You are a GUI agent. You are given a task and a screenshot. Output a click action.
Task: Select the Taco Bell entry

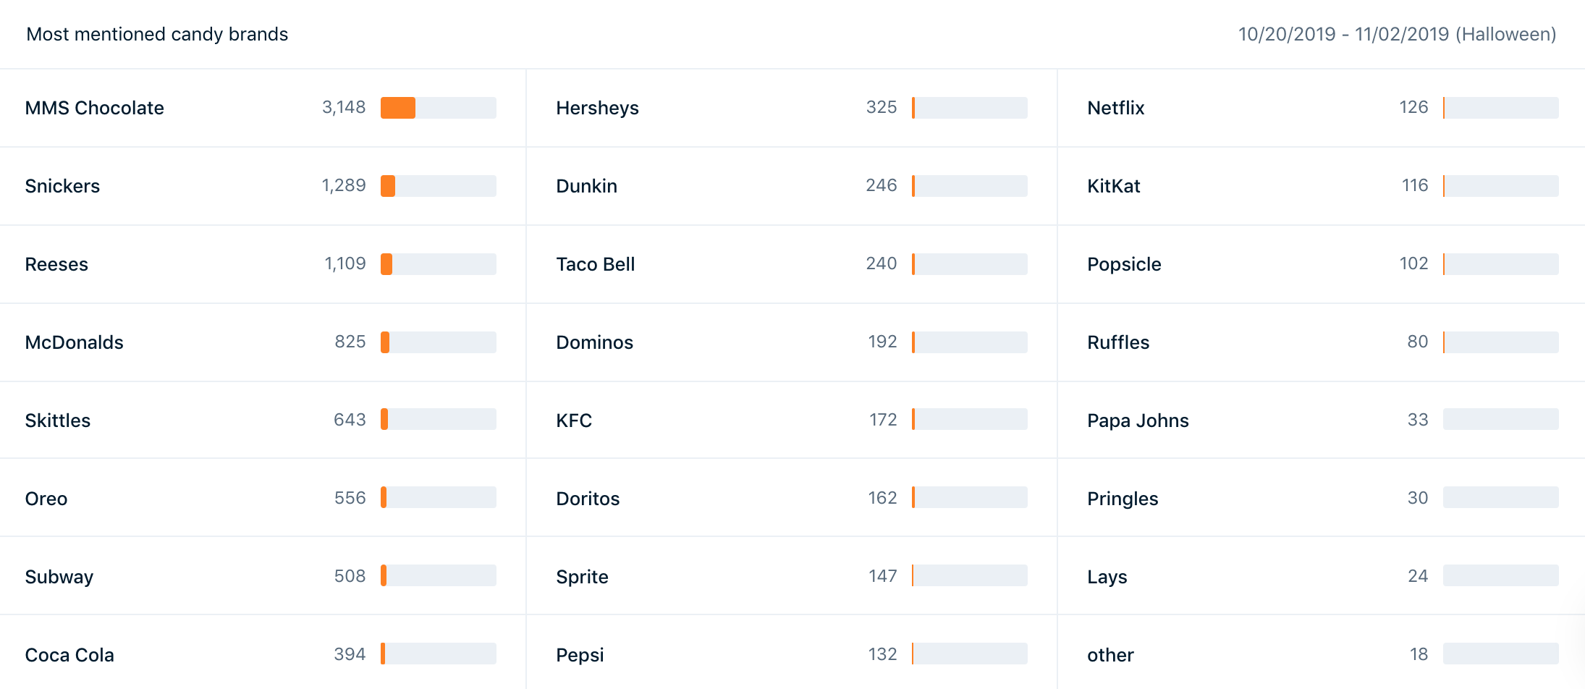coord(792,264)
